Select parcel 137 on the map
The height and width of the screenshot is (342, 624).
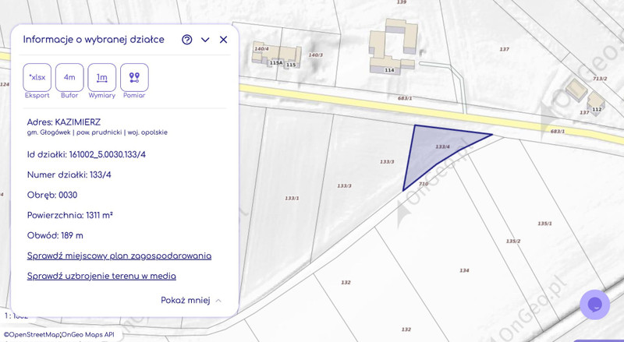tap(505, 49)
